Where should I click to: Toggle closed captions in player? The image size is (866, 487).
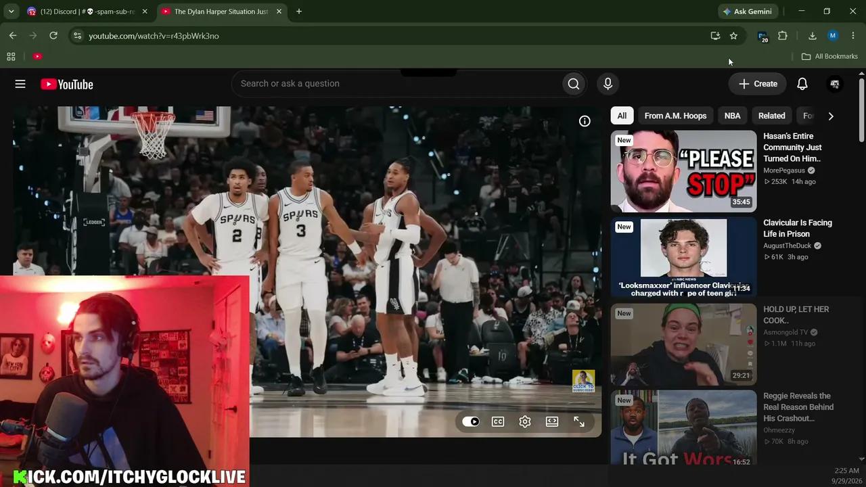click(498, 421)
